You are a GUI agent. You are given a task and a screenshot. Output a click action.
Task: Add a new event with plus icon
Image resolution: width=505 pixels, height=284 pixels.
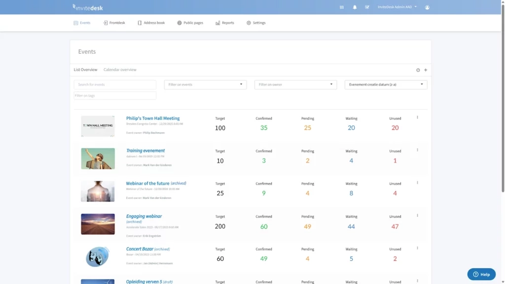(426, 70)
